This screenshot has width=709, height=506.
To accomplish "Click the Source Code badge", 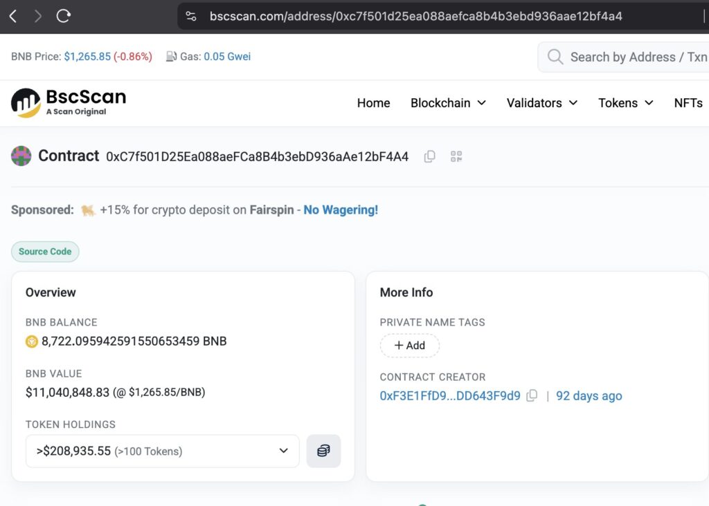I will [x=45, y=252].
